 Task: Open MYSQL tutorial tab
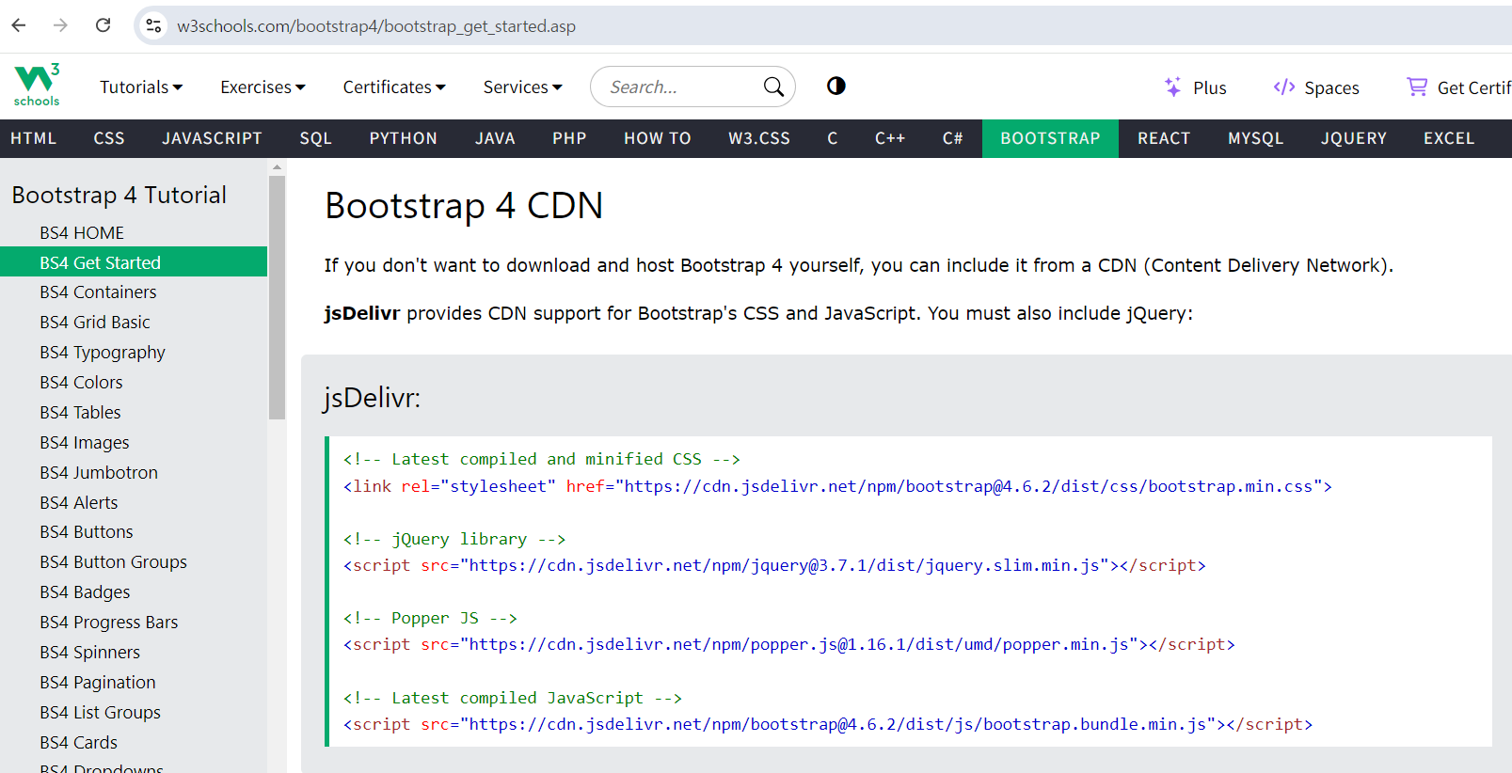pos(1256,138)
